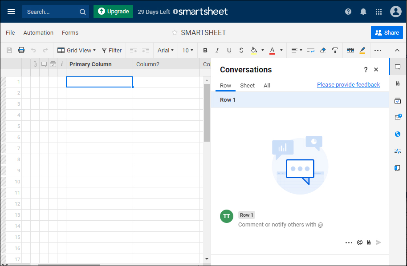The height and width of the screenshot is (266, 407).
Task: Open Conversations icon in right sidebar
Action: tap(397, 67)
